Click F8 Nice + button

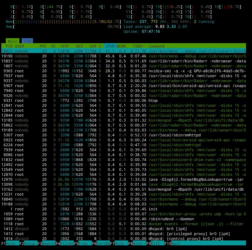[137, 243]
